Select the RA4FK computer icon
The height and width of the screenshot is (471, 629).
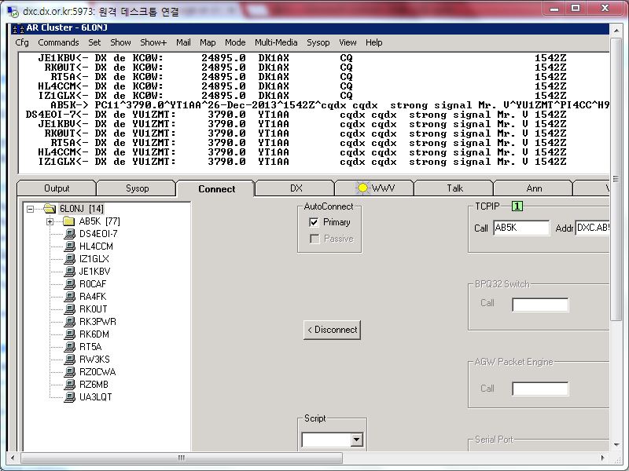click(x=70, y=297)
